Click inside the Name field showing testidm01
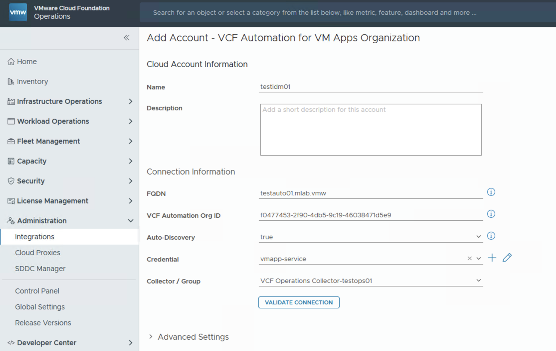This screenshot has height=351, width=556. (x=326, y=87)
